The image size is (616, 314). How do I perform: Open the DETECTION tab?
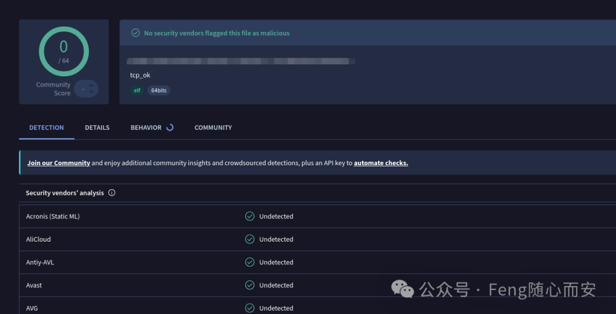click(46, 128)
